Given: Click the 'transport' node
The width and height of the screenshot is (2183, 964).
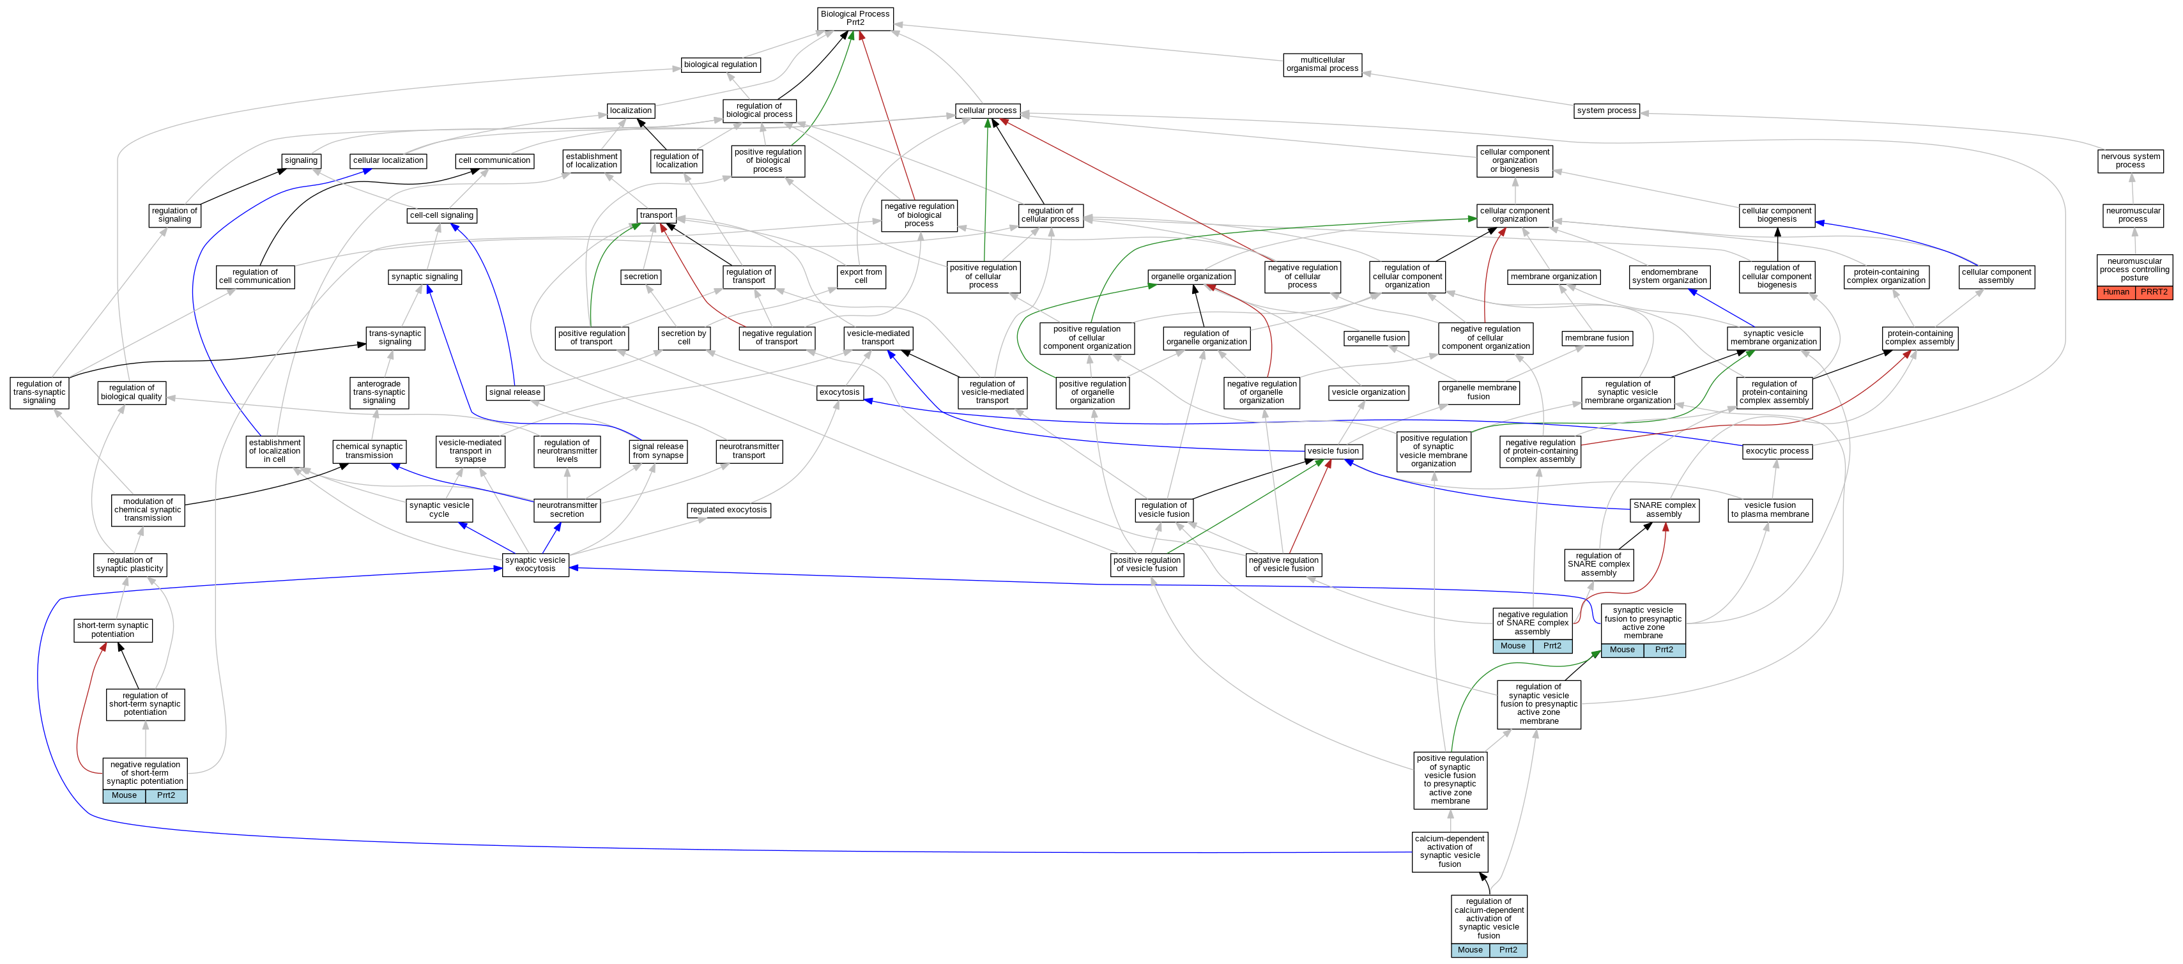Looking at the screenshot, I should click(x=656, y=216).
